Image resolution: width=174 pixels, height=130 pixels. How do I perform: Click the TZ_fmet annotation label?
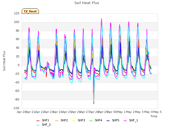(x=30, y=11)
